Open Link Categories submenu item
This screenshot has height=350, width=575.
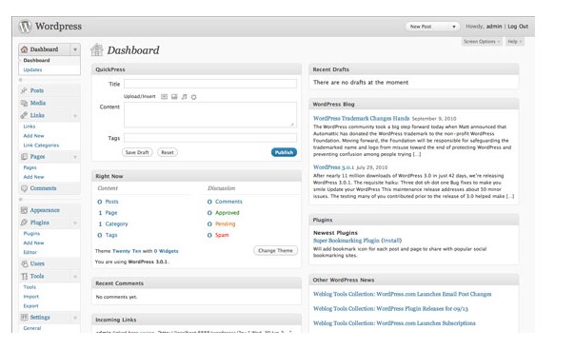coord(41,146)
